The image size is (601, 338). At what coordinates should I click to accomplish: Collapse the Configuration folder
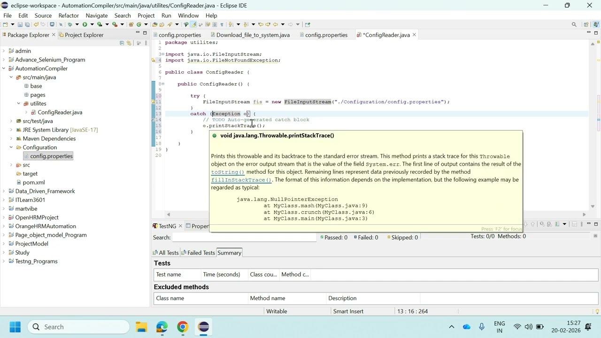pyautogui.click(x=11, y=147)
